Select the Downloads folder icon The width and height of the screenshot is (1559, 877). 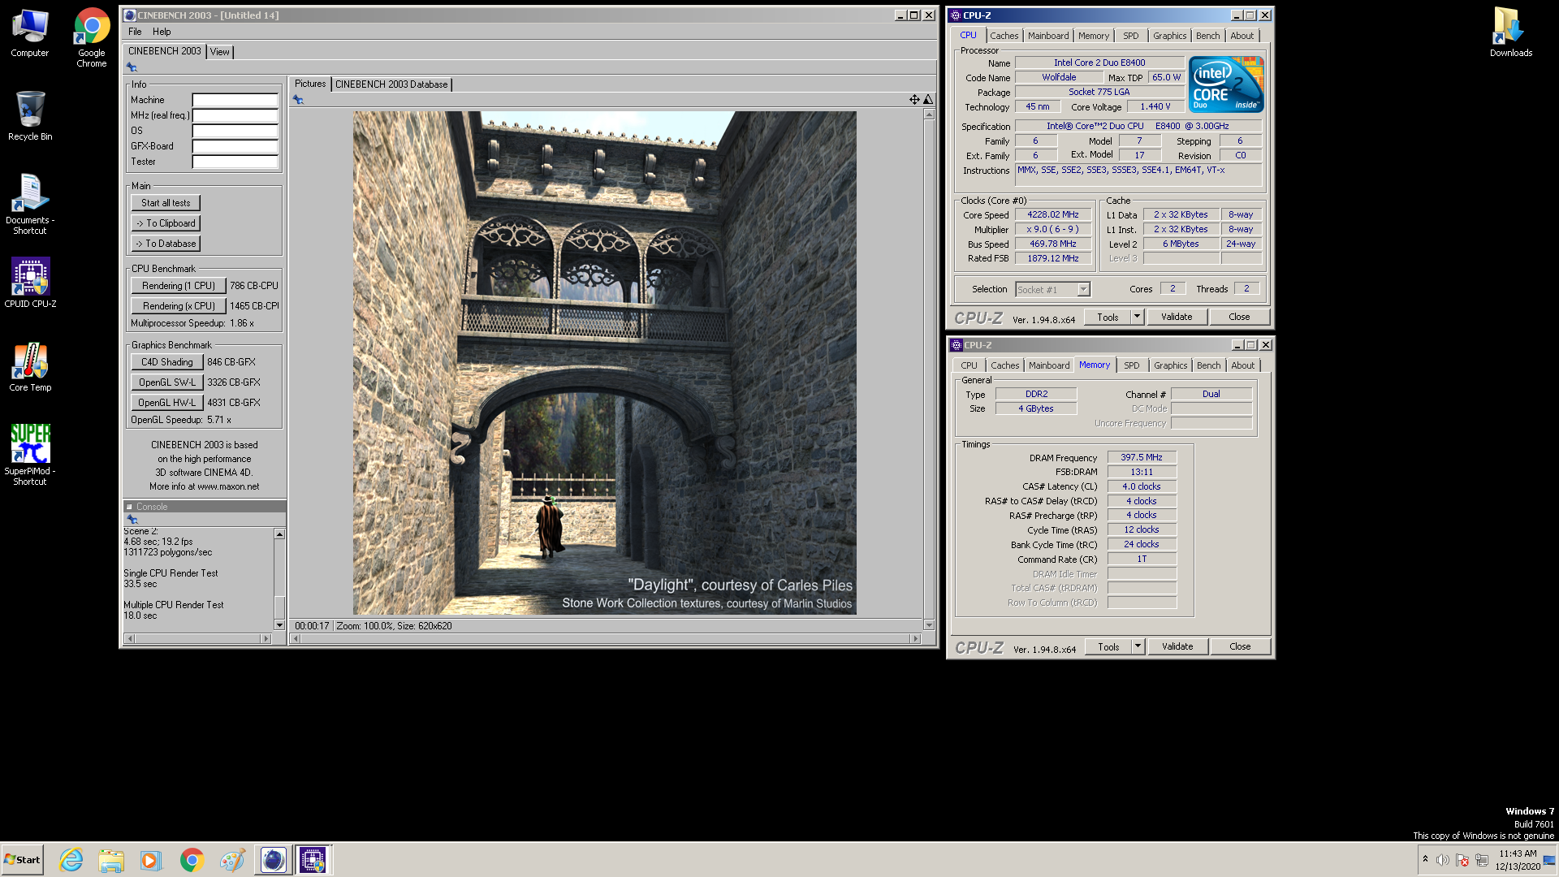click(1510, 33)
